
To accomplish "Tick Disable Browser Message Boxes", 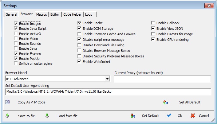I will point(79,50).
